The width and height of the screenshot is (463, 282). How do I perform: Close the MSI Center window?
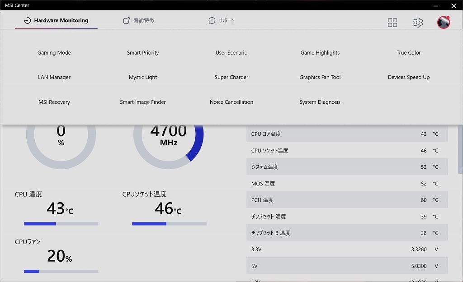[x=454, y=5]
